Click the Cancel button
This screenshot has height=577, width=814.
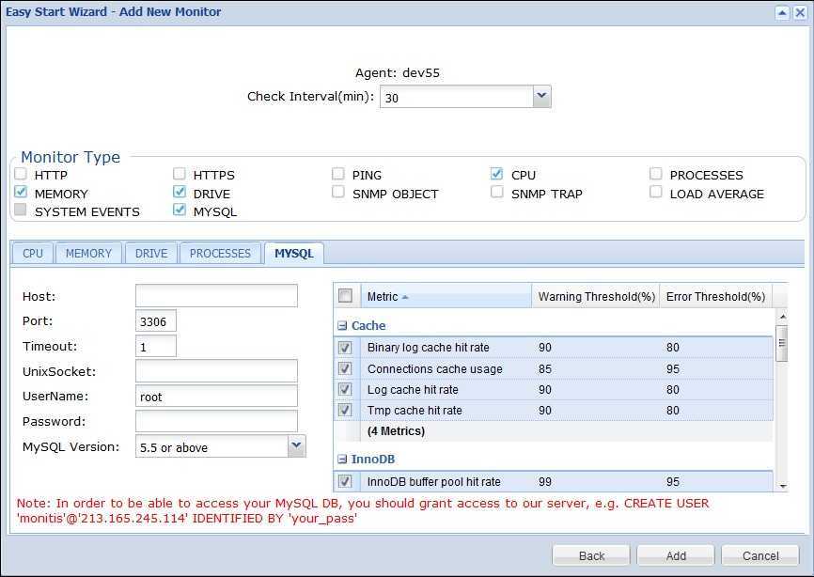point(760,555)
